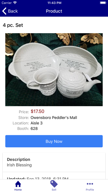Screen dimensions: 108x192
Task: Click the Buy Now button
Action: pos(54,141)
